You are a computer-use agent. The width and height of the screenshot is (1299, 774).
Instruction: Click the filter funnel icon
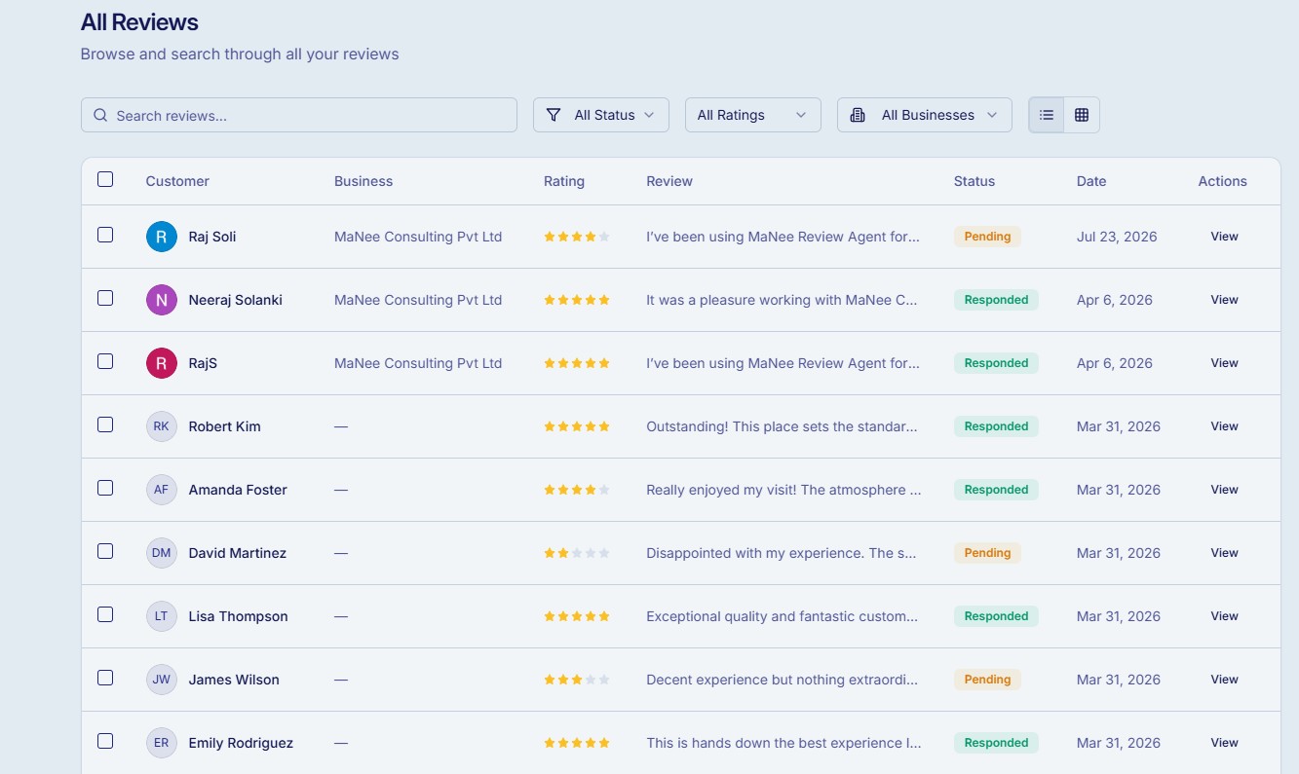point(554,115)
